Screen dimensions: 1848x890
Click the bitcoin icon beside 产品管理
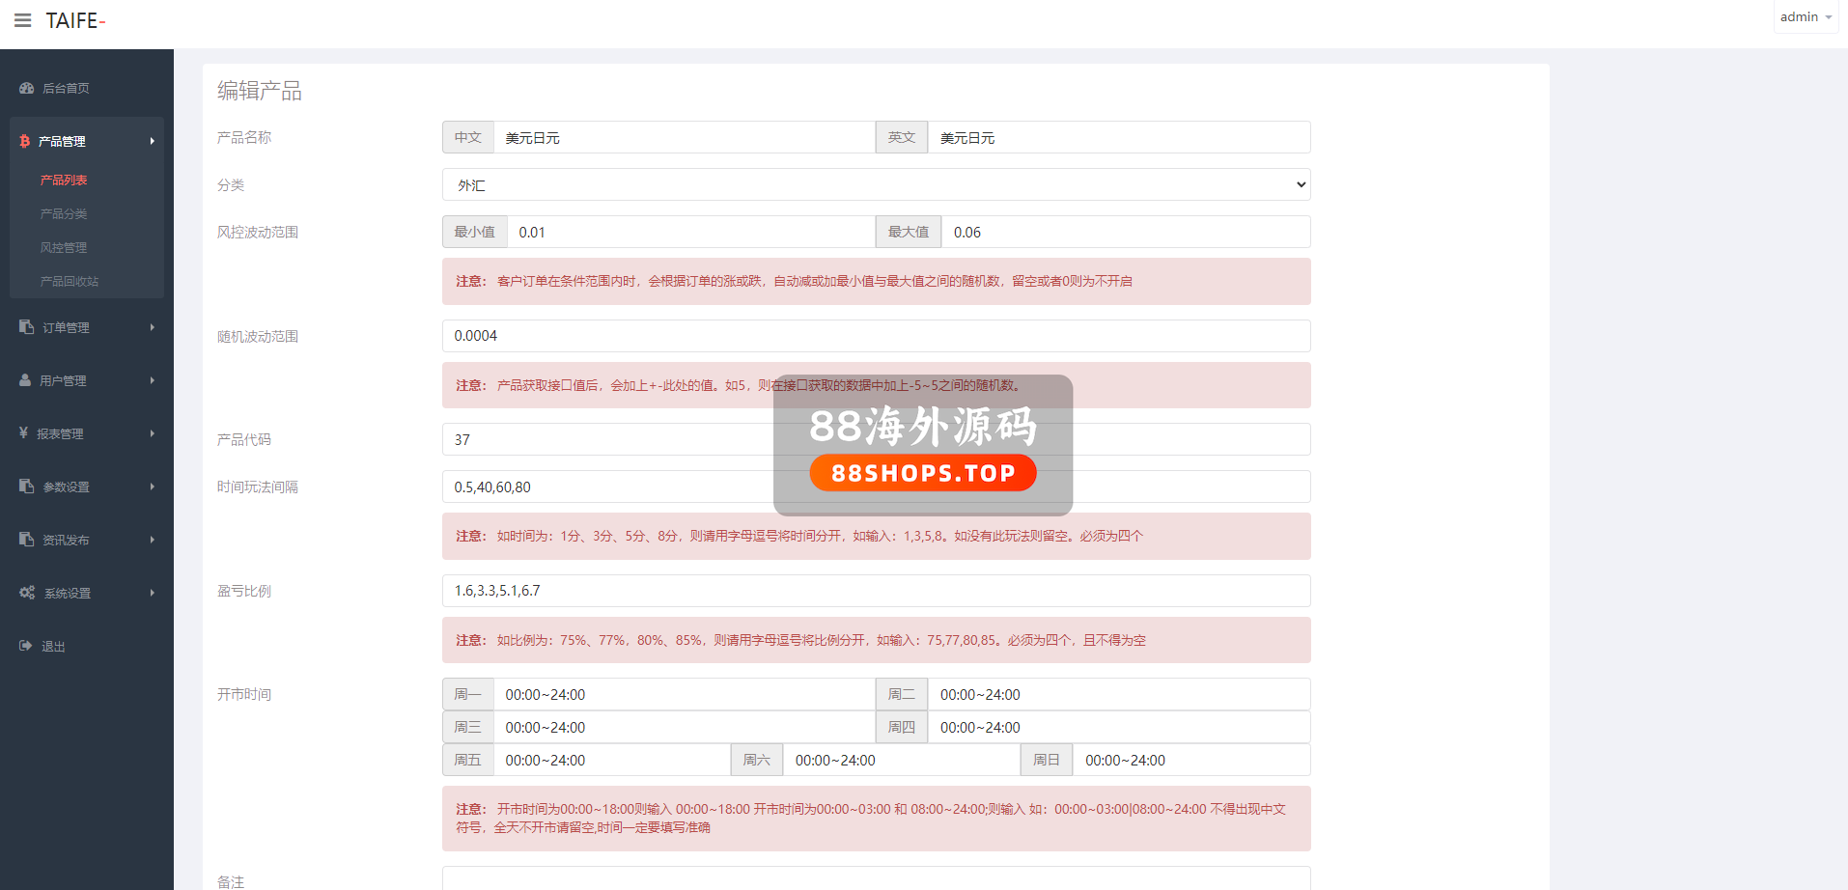click(x=25, y=141)
